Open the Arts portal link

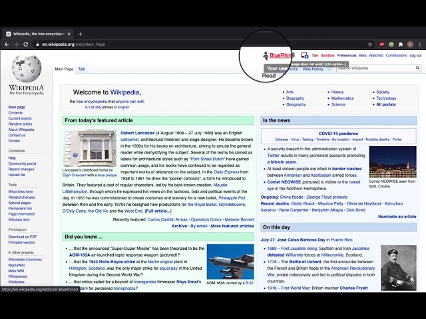pyautogui.click(x=290, y=92)
